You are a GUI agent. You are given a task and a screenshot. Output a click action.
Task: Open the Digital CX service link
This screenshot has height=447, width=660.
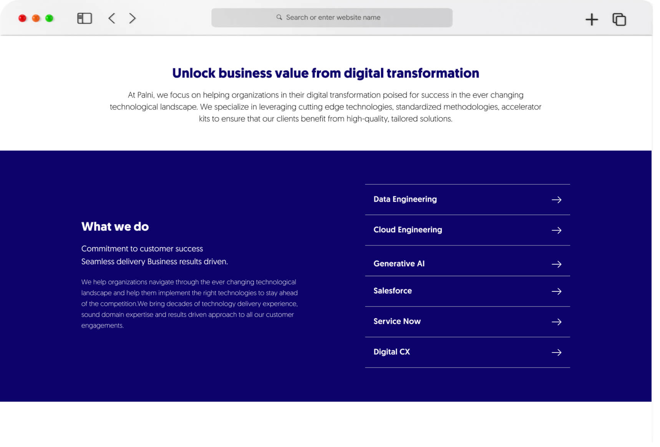click(x=391, y=352)
